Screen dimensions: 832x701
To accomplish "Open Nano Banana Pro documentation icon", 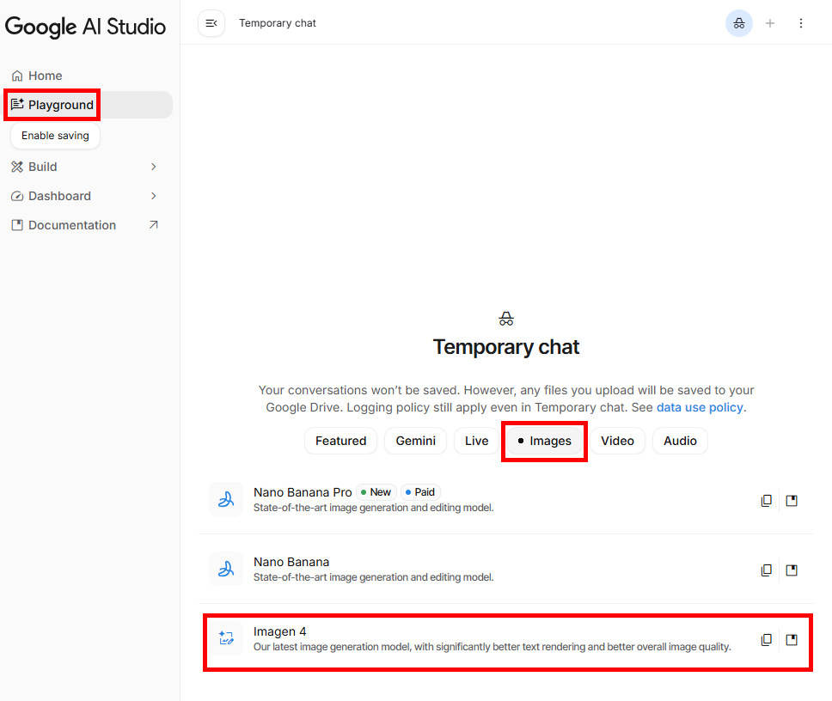I will pos(792,501).
